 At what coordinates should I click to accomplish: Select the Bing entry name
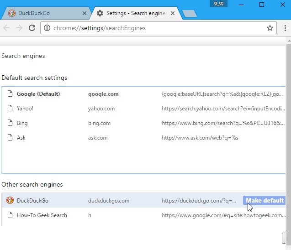(x=22, y=123)
